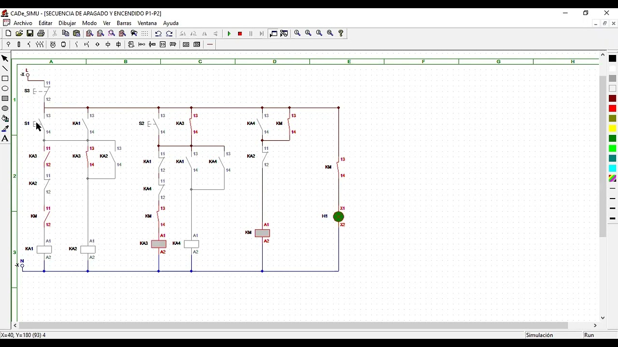Screen dimensions: 618x347
Task: Open the motors component icon
Action: tap(53, 44)
